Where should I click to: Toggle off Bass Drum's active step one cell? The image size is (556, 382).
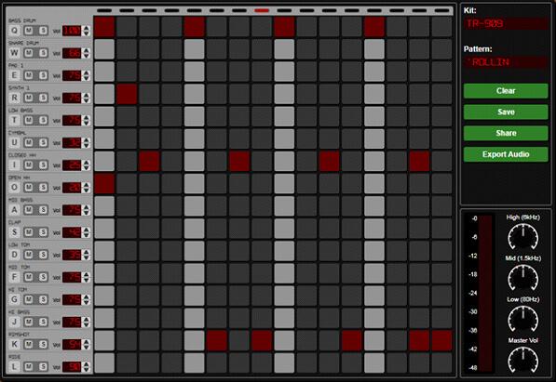tap(104, 27)
